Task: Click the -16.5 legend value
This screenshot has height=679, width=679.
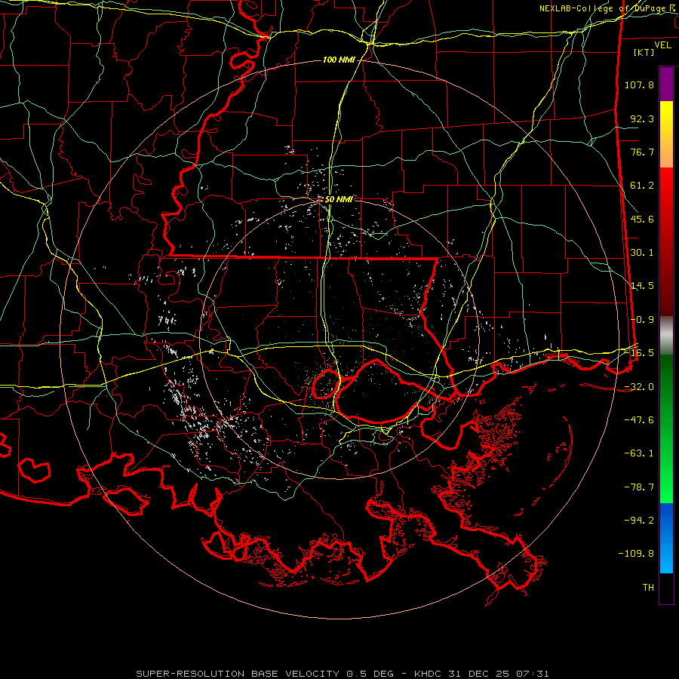Action: point(639,353)
